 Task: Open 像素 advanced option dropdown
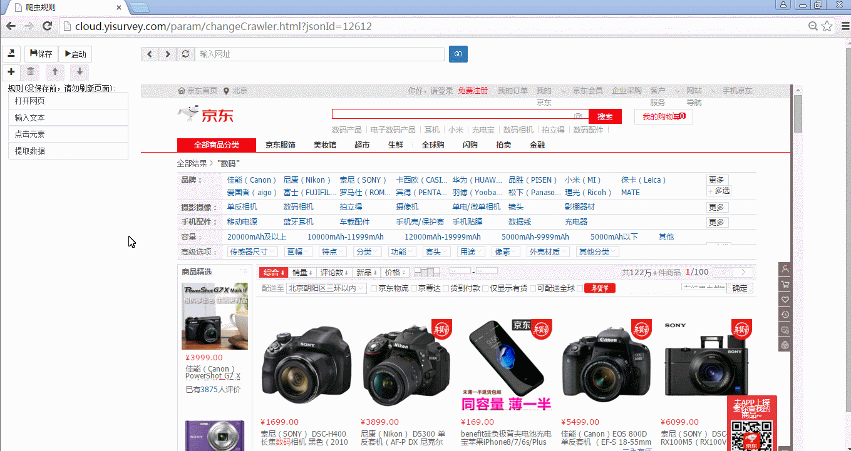coord(505,252)
